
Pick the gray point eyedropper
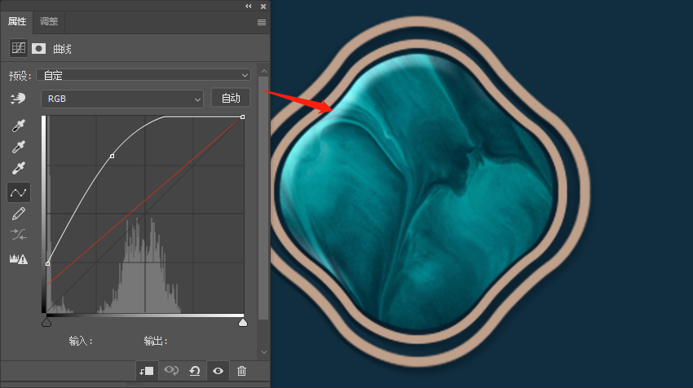[18, 148]
